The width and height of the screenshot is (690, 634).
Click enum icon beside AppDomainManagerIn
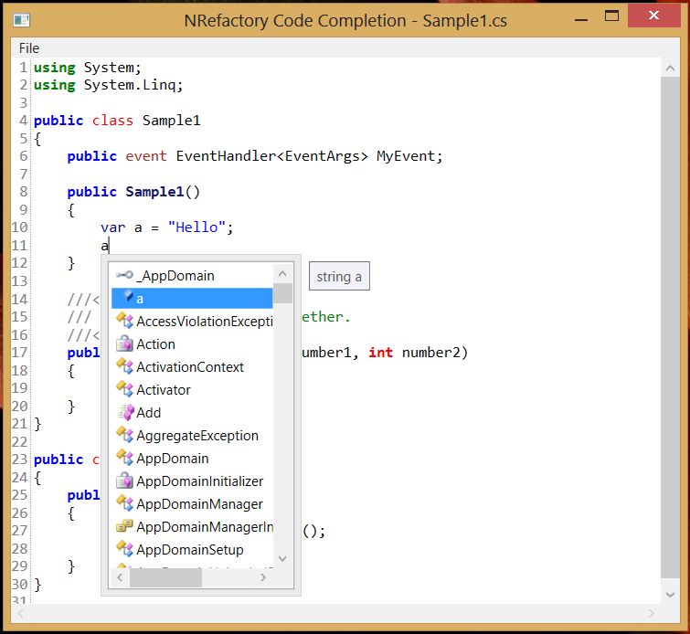click(x=124, y=525)
